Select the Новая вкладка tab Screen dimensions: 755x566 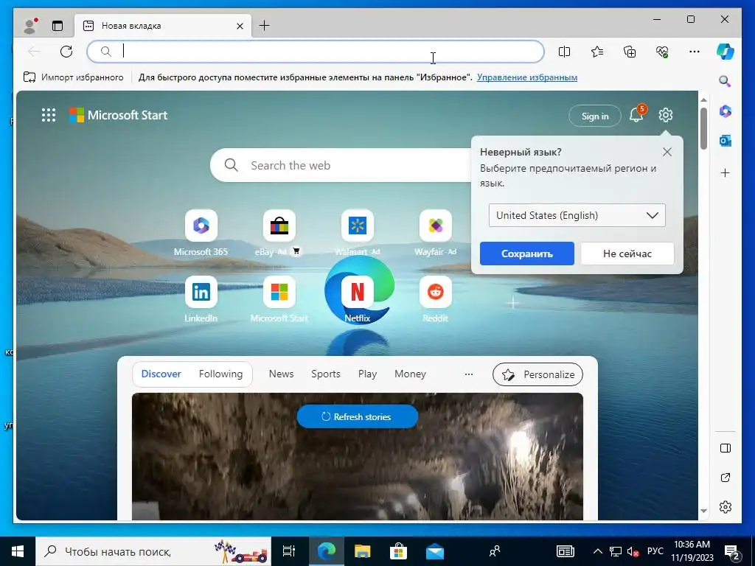tap(162, 26)
